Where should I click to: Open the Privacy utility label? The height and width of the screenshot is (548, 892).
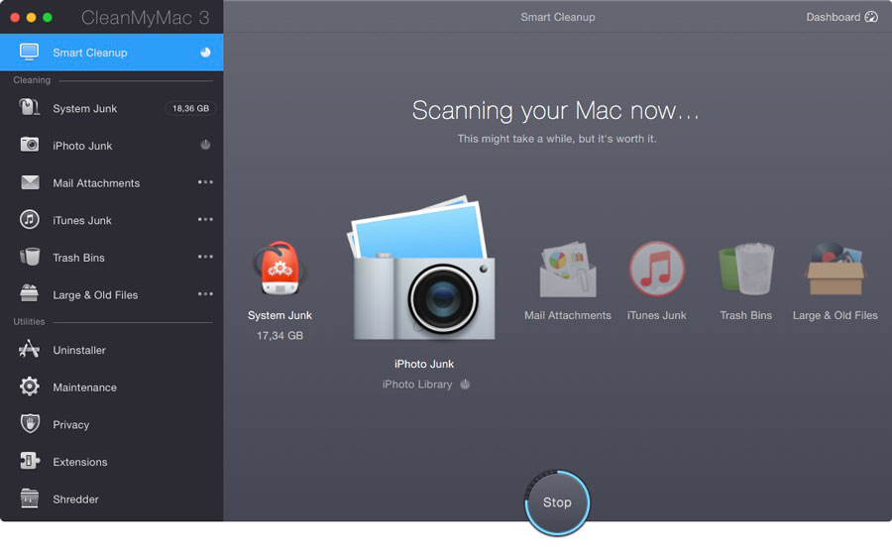click(x=71, y=424)
